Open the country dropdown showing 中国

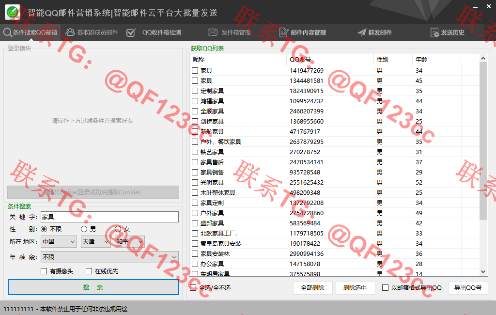click(59, 241)
